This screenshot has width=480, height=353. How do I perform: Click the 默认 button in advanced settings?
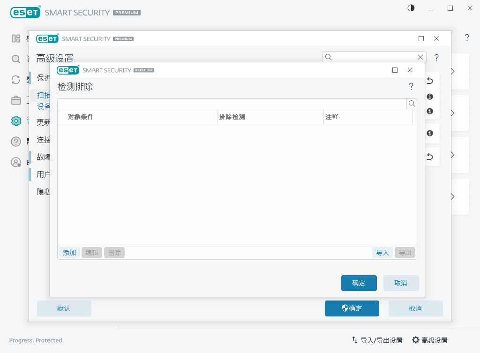[64, 308]
